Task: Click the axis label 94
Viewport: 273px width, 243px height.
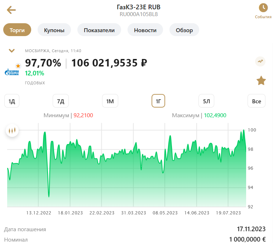Action: (x=250, y=187)
